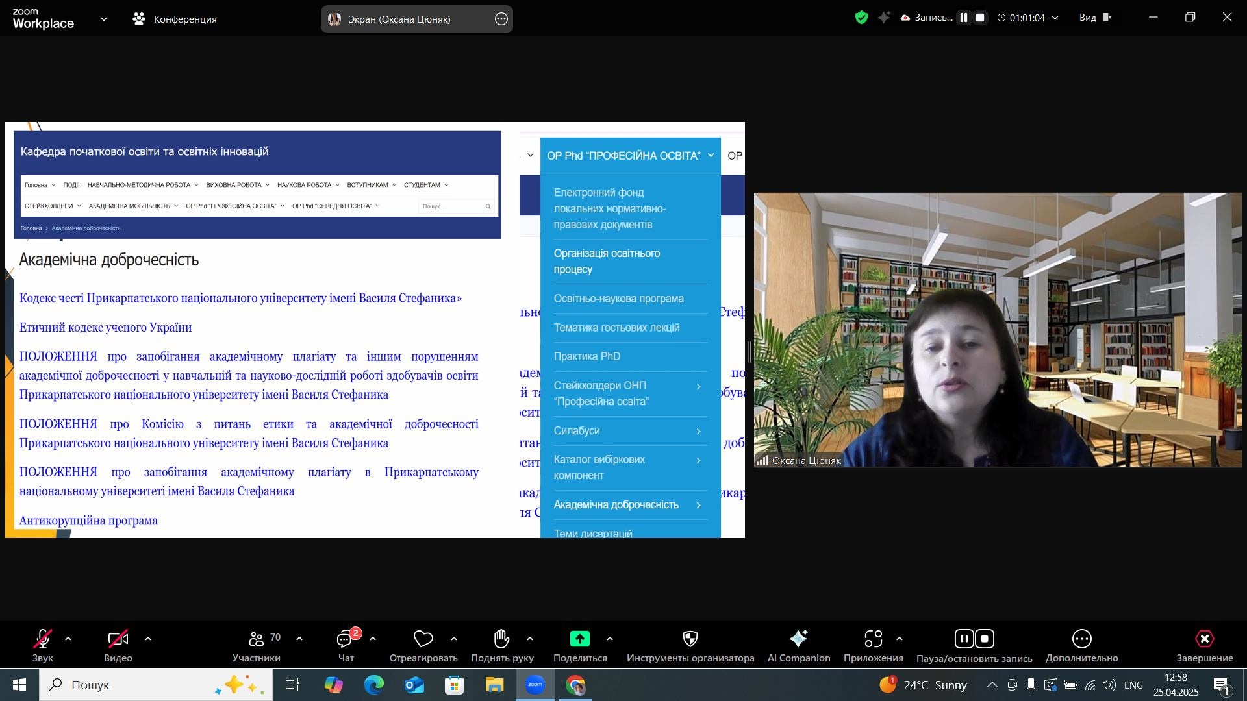Image resolution: width=1247 pixels, height=701 pixels.
Task: Select Оксана Цюняк video thumbnail
Action: (x=998, y=330)
